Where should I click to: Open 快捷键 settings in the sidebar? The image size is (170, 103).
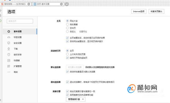20,60
